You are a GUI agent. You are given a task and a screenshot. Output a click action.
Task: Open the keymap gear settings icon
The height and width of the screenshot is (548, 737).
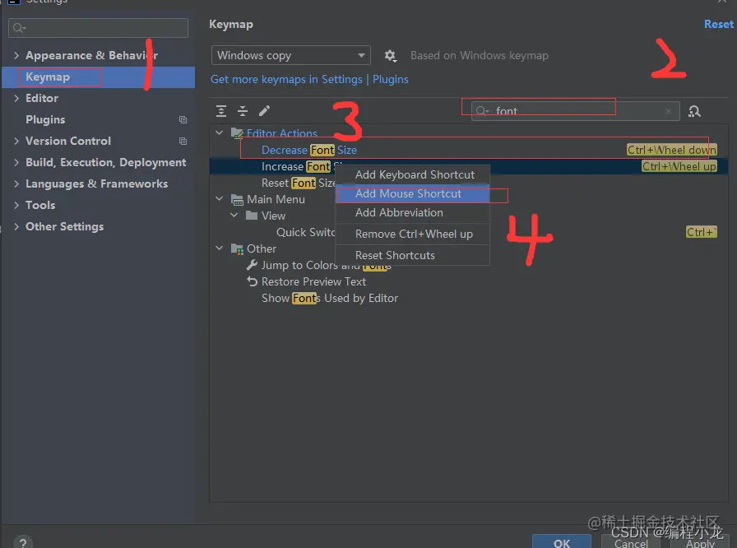click(x=390, y=56)
